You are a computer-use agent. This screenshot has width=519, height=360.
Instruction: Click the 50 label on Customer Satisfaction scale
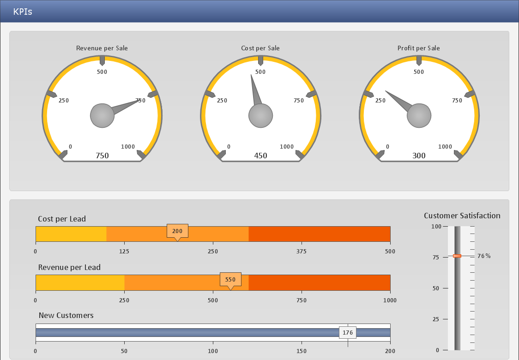(x=435, y=288)
